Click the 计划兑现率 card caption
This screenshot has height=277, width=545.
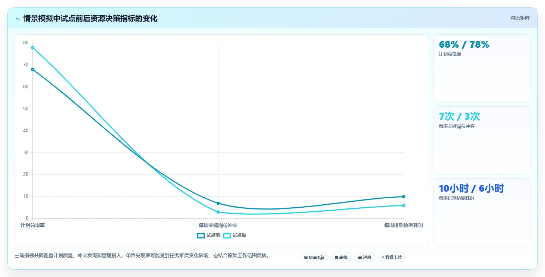point(450,54)
